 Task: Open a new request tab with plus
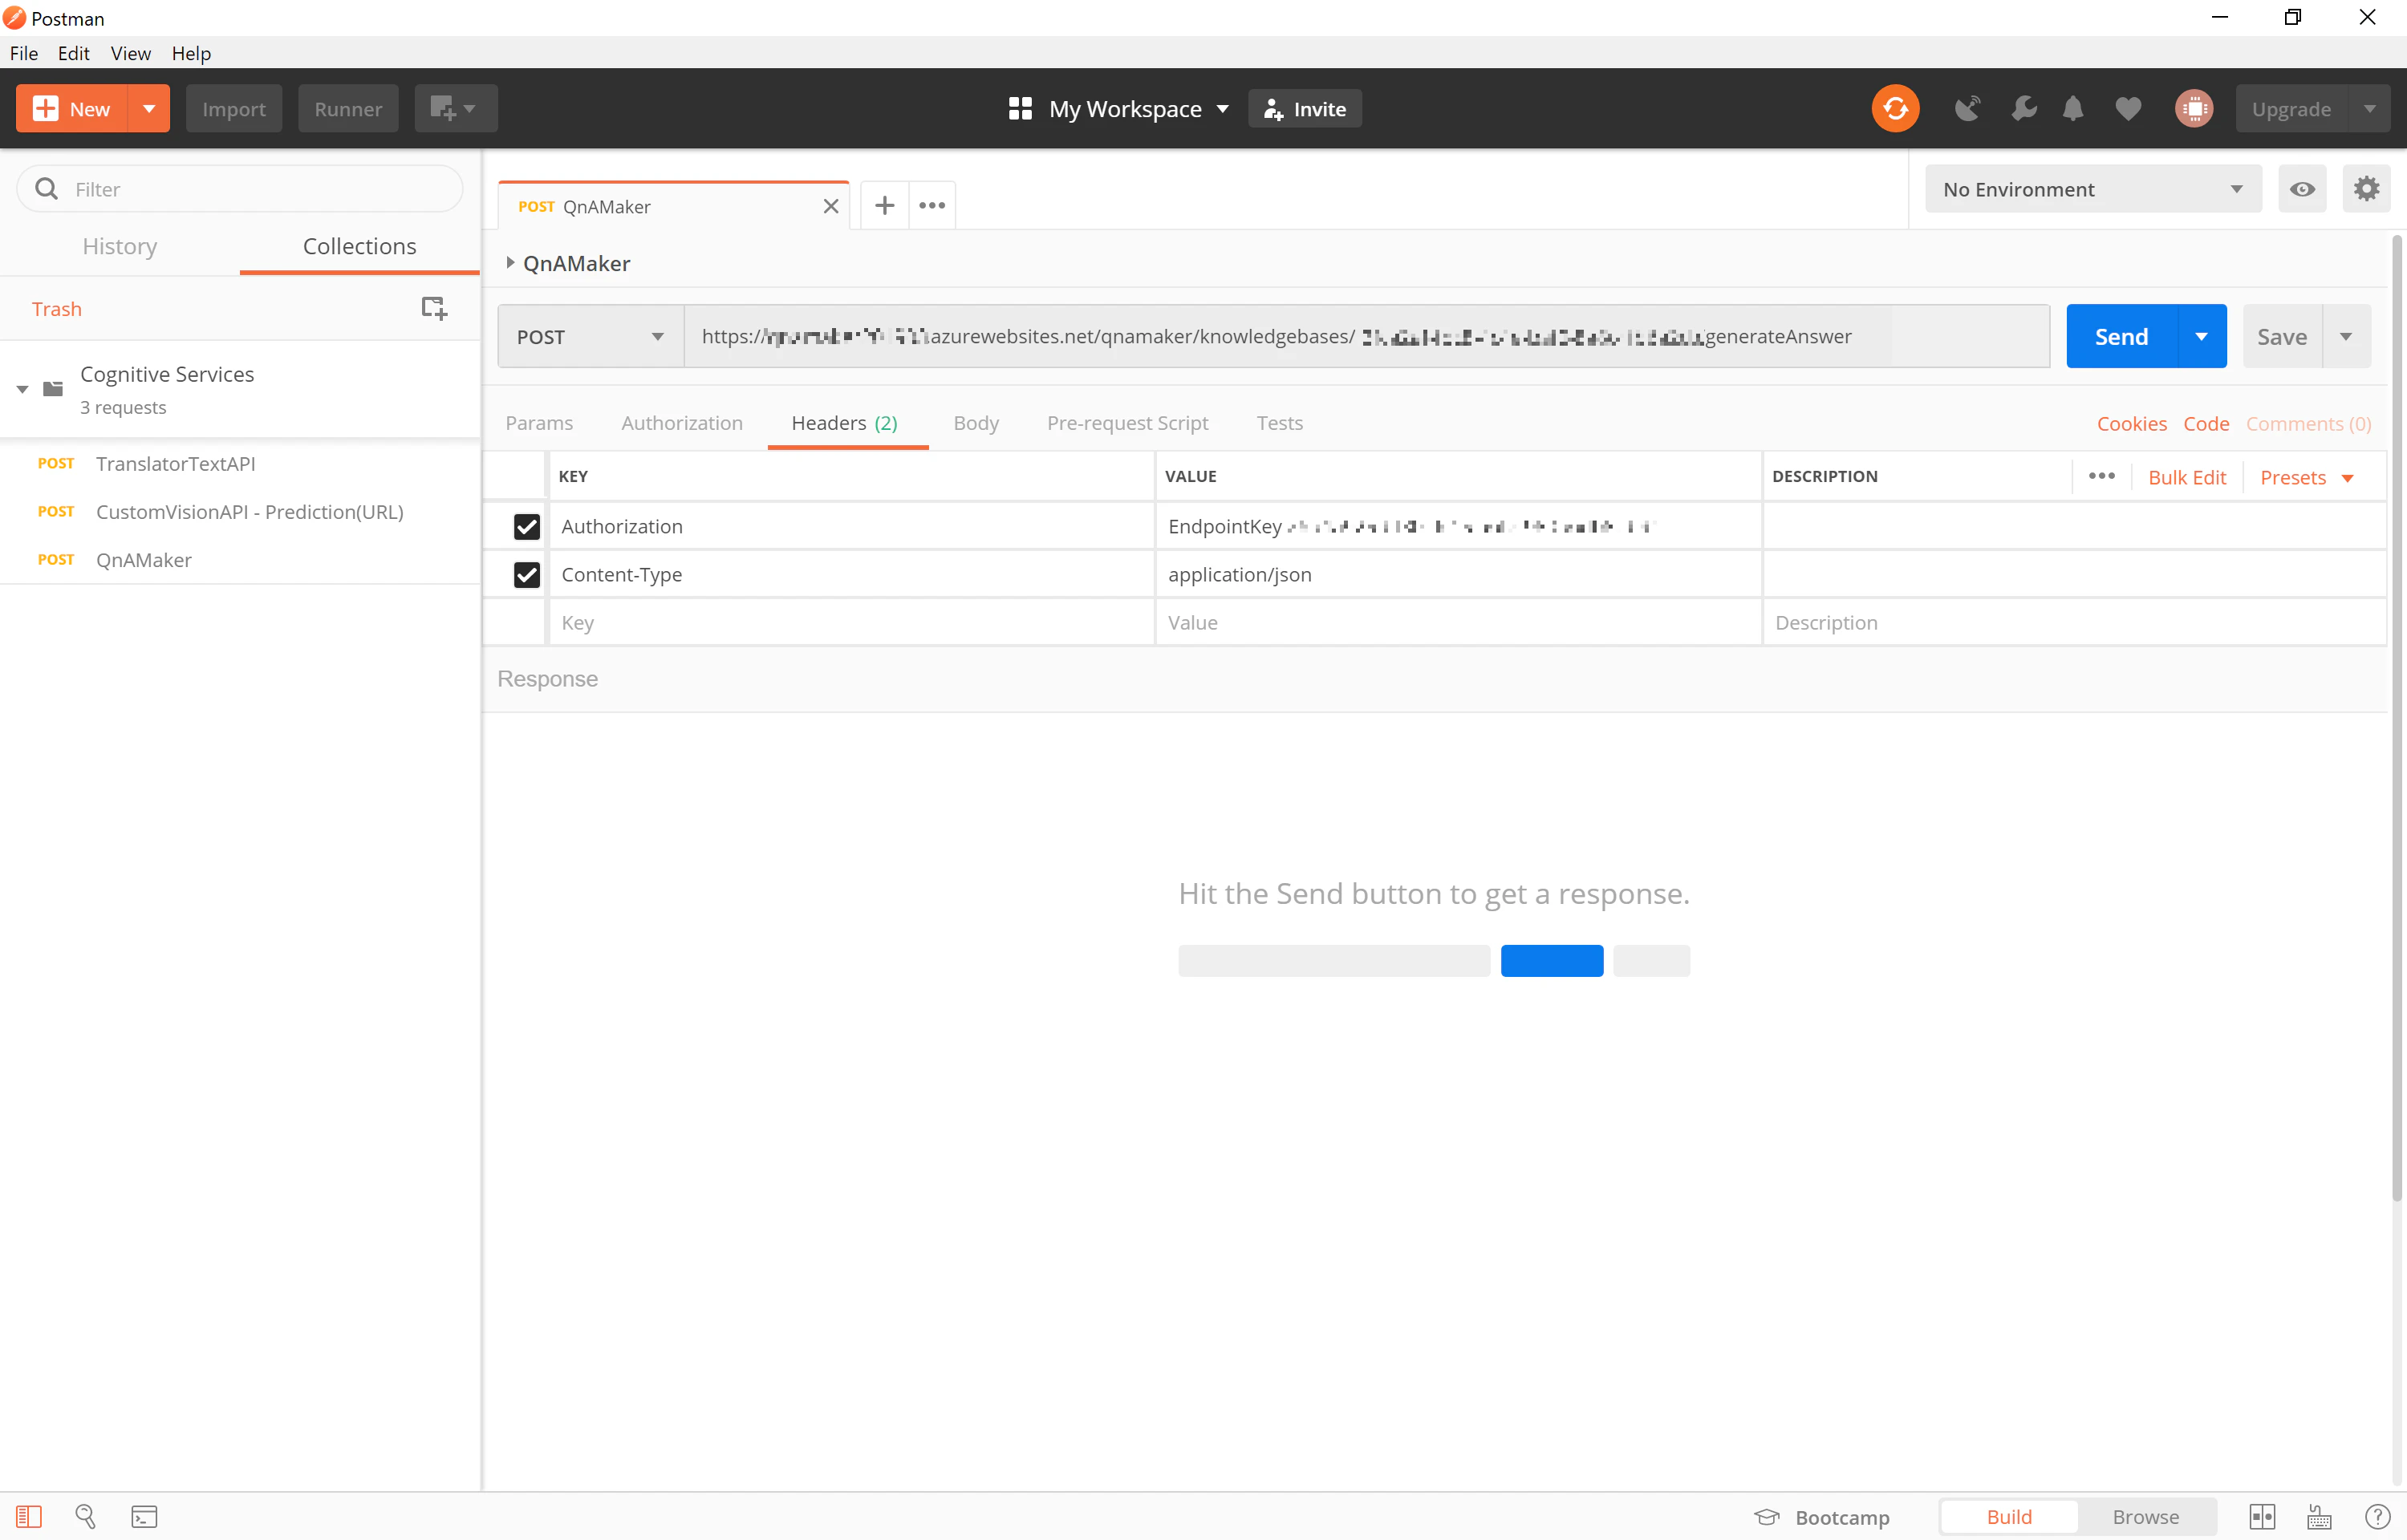click(884, 205)
